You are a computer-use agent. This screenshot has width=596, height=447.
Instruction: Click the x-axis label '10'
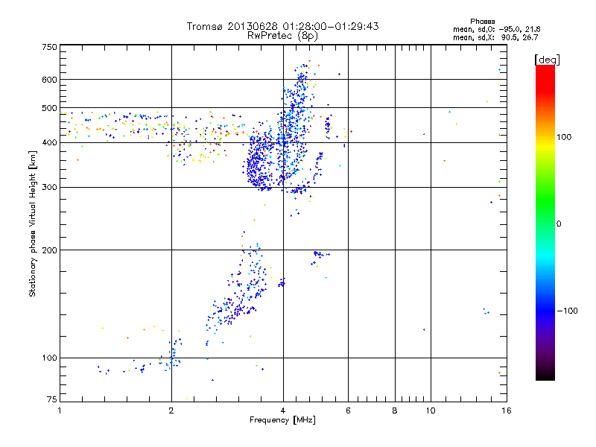click(431, 410)
